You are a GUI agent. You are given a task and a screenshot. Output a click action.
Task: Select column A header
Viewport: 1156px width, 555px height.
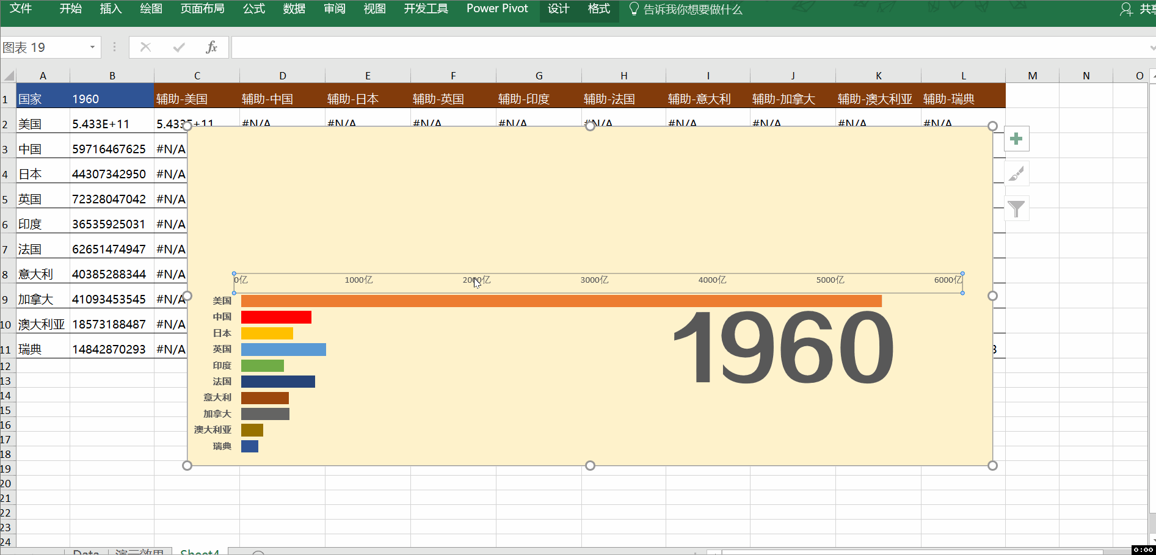click(43, 76)
